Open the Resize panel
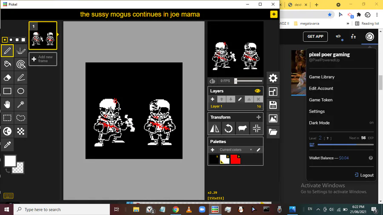 (x=273, y=92)
